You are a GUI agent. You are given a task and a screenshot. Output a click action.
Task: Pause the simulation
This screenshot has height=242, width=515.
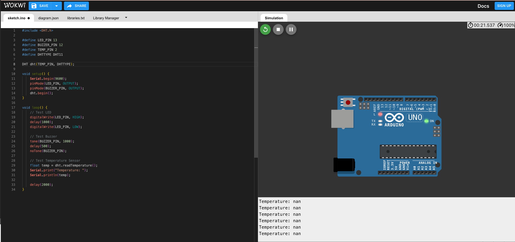coord(291,29)
